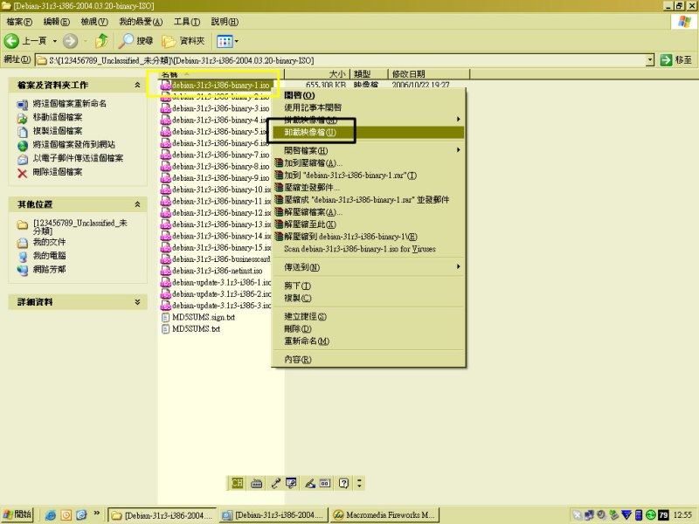The width and height of the screenshot is (699, 524).
Task: Sort by 修改日期 date column header
Action: click(x=428, y=74)
